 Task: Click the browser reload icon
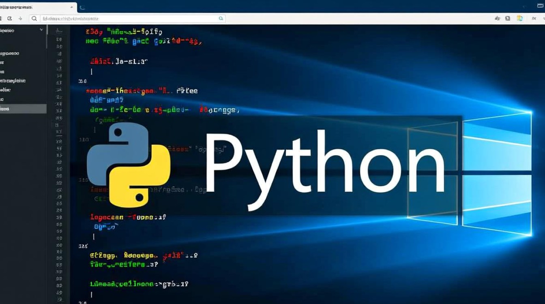coord(10,18)
